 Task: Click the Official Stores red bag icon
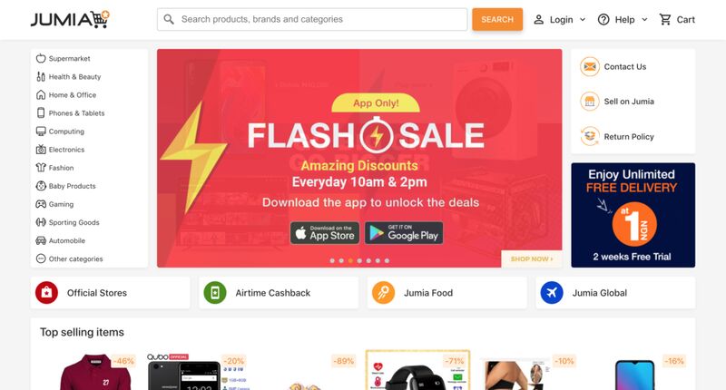(x=47, y=293)
